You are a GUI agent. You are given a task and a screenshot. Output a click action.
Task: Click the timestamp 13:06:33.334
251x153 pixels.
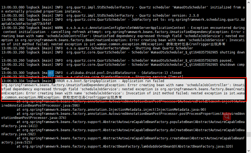click(x=13, y=81)
